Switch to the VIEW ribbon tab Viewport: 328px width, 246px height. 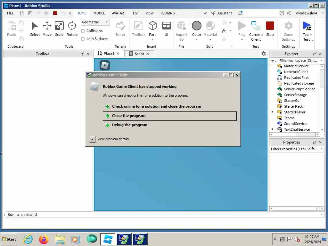click(x=150, y=13)
